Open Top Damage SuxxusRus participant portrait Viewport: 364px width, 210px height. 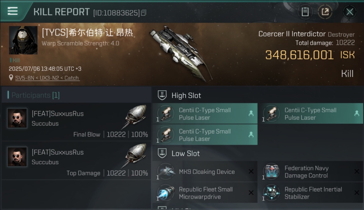click(17, 157)
